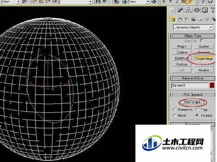Open the Utilities hammer icon
The height and width of the screenshot is (162, 217).
tap(213, 10)
